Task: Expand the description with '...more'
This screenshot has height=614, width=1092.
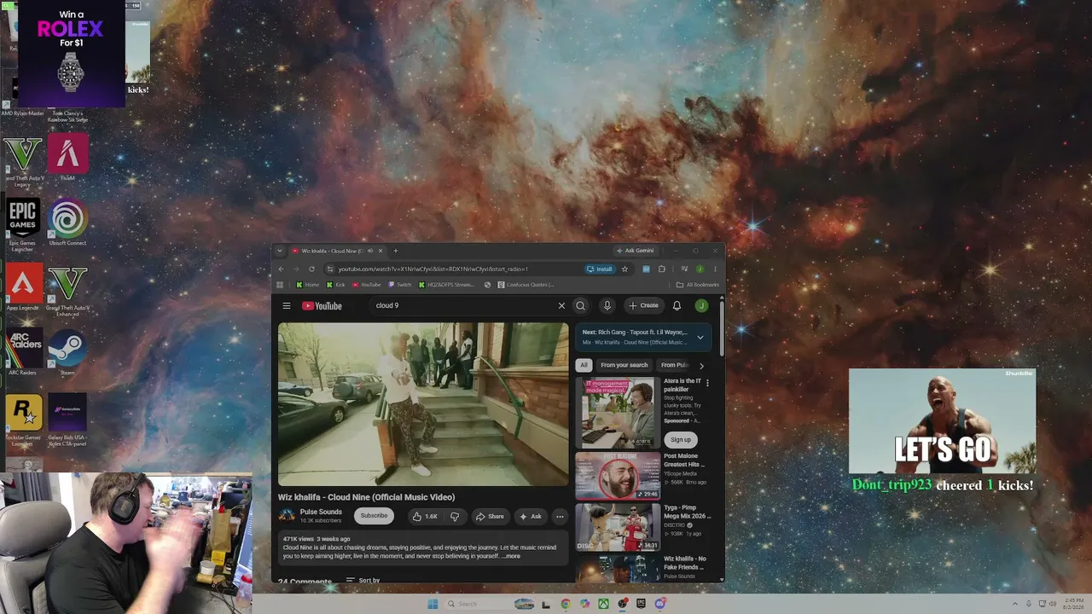Action: (511, 556)
